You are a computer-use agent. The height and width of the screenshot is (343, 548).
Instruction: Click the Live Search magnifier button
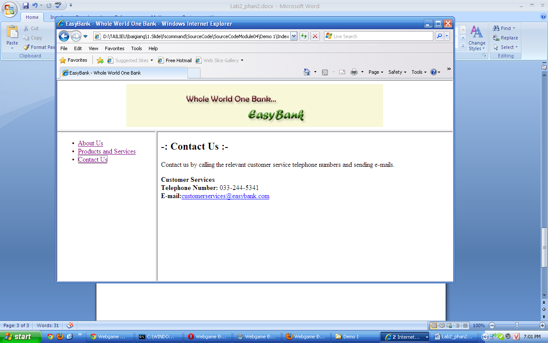click(439, 36)
